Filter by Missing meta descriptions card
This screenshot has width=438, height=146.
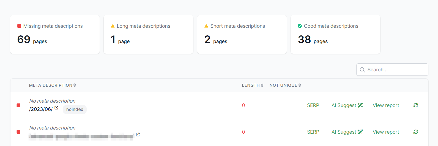tap(55, 34)
